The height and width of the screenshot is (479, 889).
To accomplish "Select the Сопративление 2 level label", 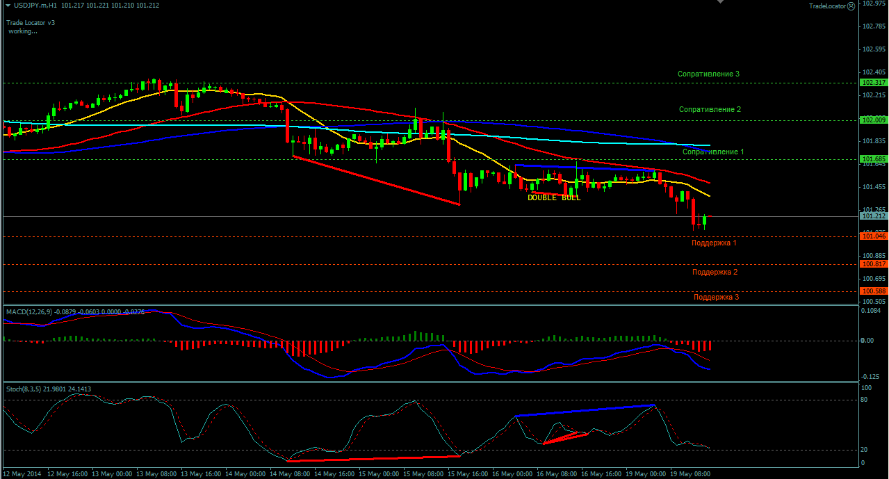I will click(x=710, y=109).
